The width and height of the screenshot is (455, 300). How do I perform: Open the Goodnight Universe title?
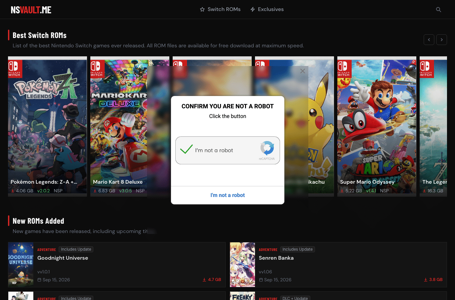click(x=63, y=258)
